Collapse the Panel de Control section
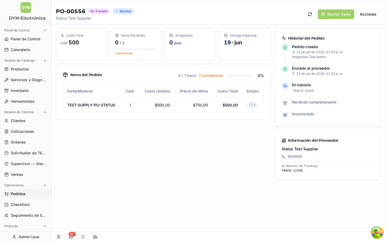Screen dimensions: 387x242 tap(45, 30)
